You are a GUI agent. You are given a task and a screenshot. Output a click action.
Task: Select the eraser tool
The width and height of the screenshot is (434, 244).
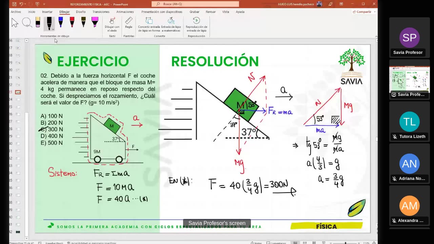pos(38,23)
